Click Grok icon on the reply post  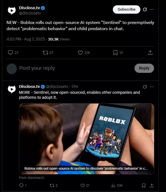(x=145, y=87)
